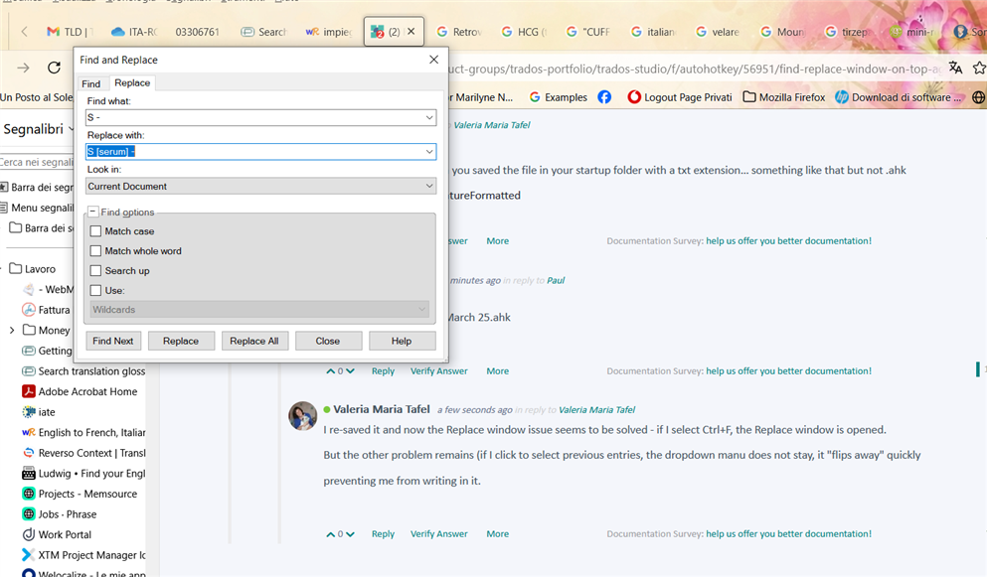Open the Look in dropdown showing Current Document
Screen dimensions: 987x577
[x=428, y=186]
